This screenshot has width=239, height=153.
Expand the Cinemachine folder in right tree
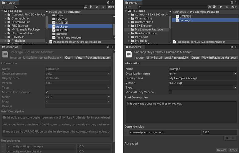[x=129, y=18]
